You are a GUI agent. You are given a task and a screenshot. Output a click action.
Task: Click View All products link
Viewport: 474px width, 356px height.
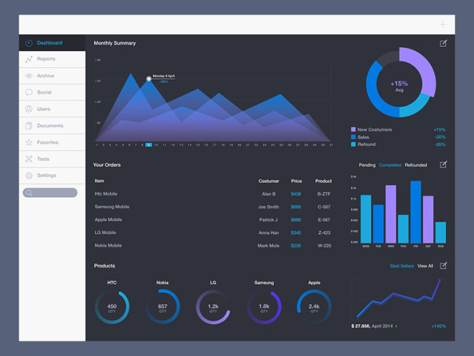click(x=425, y=266)
